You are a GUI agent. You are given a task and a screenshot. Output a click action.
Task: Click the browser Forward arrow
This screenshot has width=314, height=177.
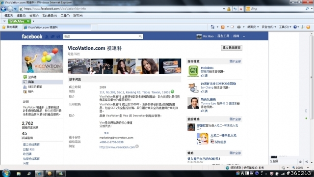10,9
